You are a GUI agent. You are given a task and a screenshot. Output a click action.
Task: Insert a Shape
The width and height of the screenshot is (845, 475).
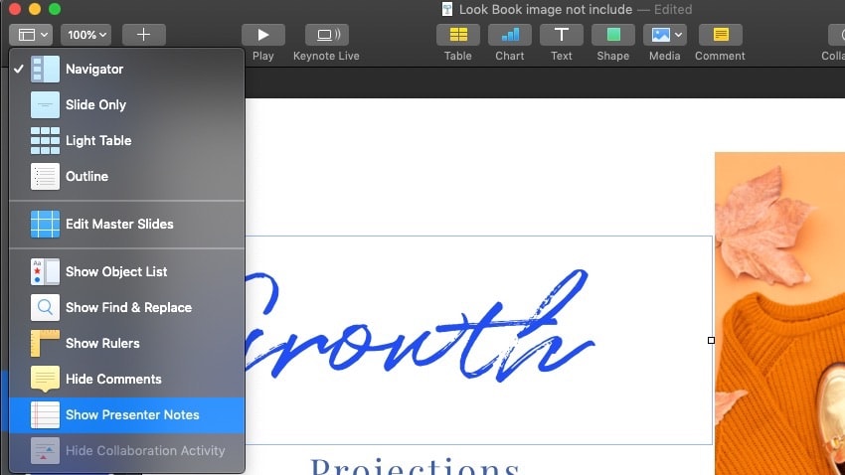click(x=612, y=35)
